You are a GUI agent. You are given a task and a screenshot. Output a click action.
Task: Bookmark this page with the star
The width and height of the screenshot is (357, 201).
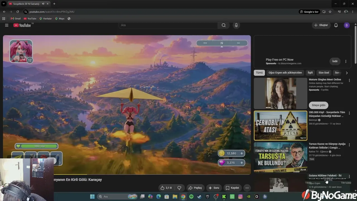point(330,12)
